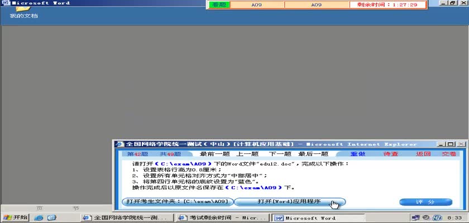The height and width of the screenshot is (223, 469).
Task: Minimize the exam Internet Explorer window
Action: pyautogui.click(x=441, y=144)
